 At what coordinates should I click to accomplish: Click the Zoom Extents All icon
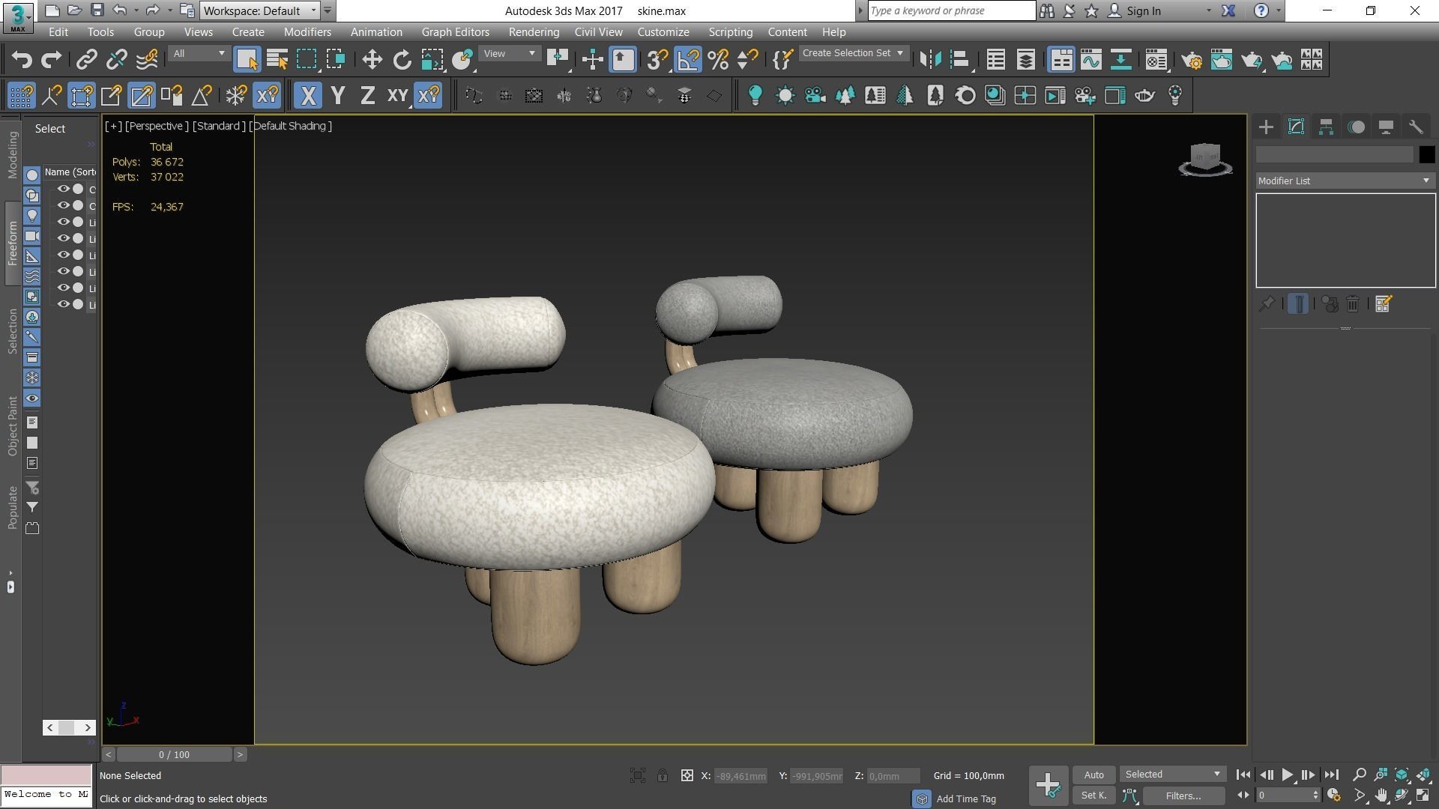click(x=1423, y=775)
